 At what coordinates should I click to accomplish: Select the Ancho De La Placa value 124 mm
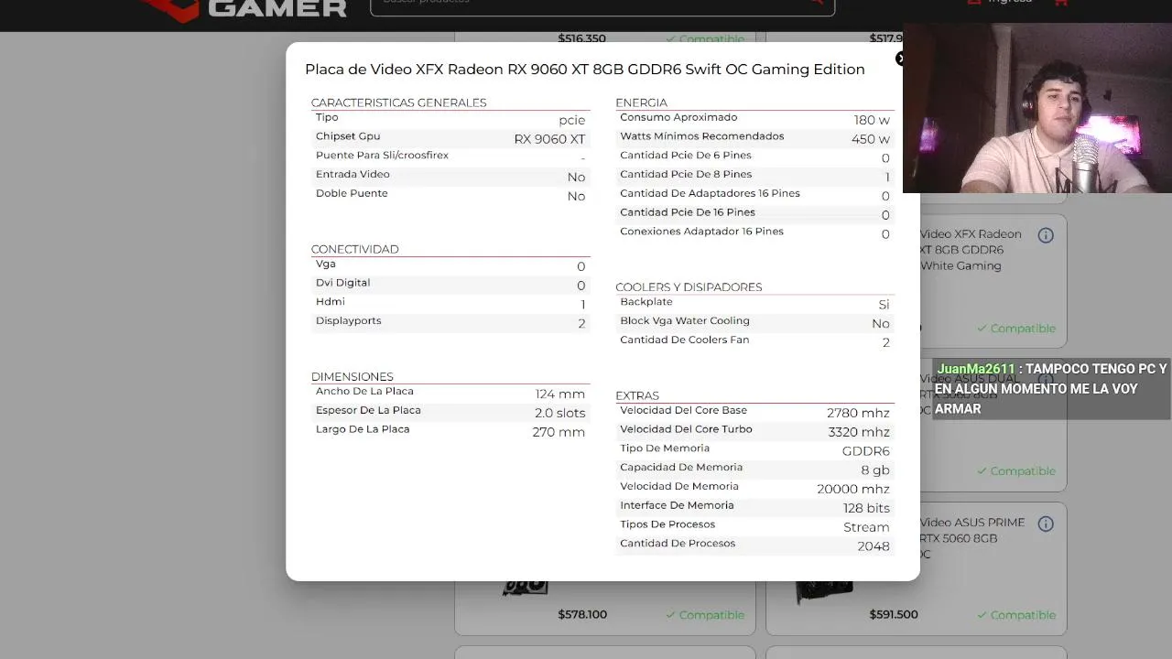pos(560,394)
